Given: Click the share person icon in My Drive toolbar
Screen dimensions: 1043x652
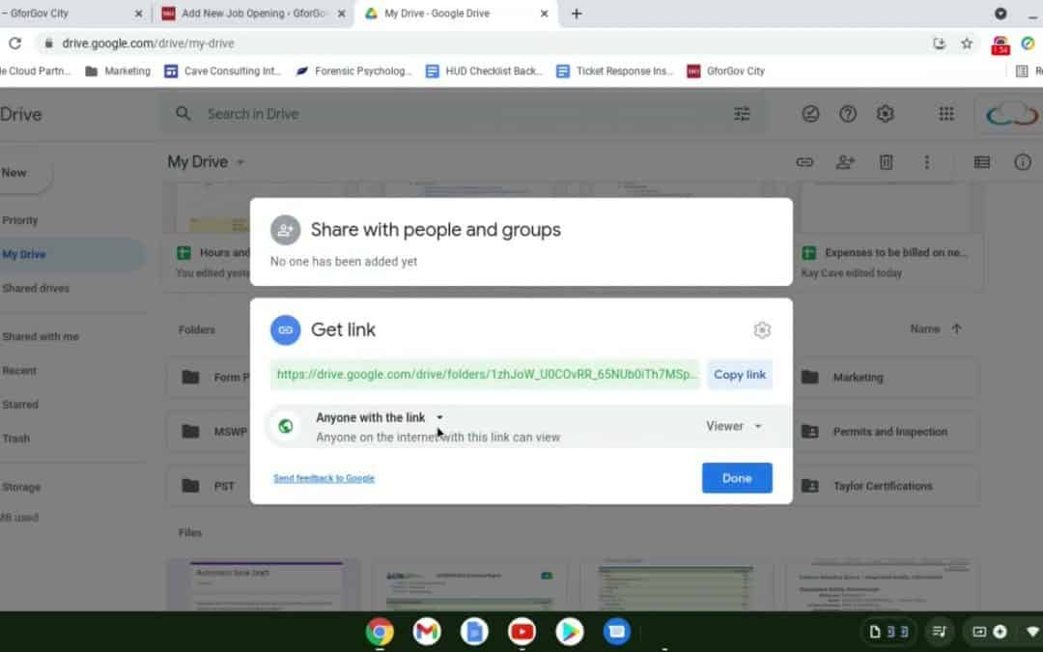Looking at the screenshot, I should click(845, 161).
